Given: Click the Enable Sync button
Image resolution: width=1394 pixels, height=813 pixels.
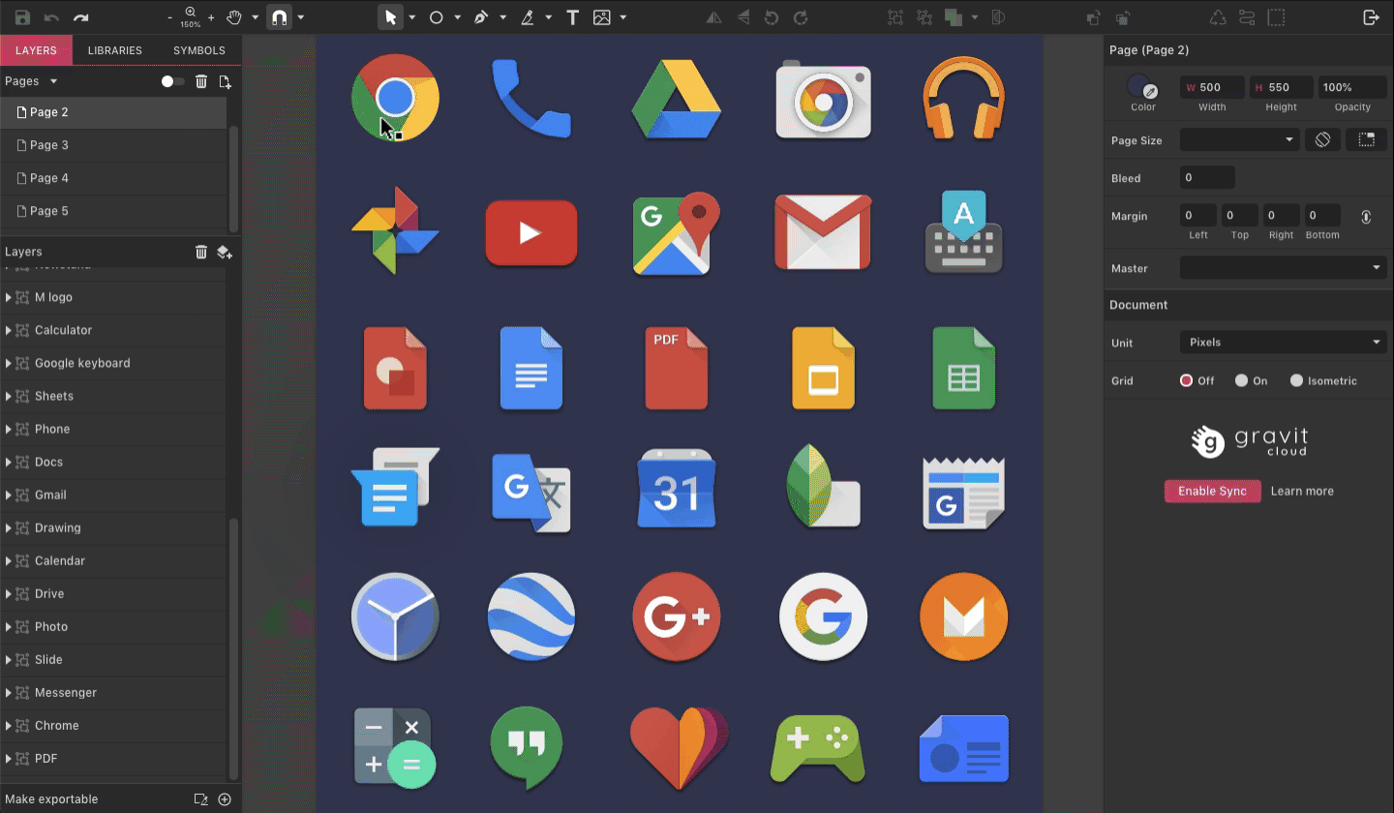Looking at the screenshot, I should point(1212,491).
